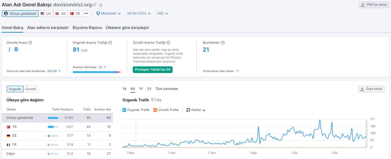The image size is (391, 159).
Task: Select the TR row in country table
Action: coord(57,127)
